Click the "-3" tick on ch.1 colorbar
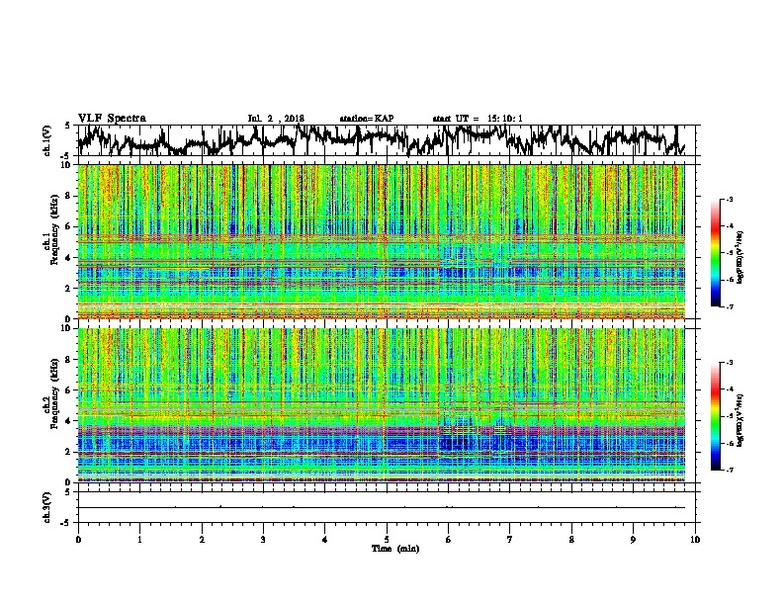Image resolution: width=783 pixels, height=605 pixels. pos(729,200)
